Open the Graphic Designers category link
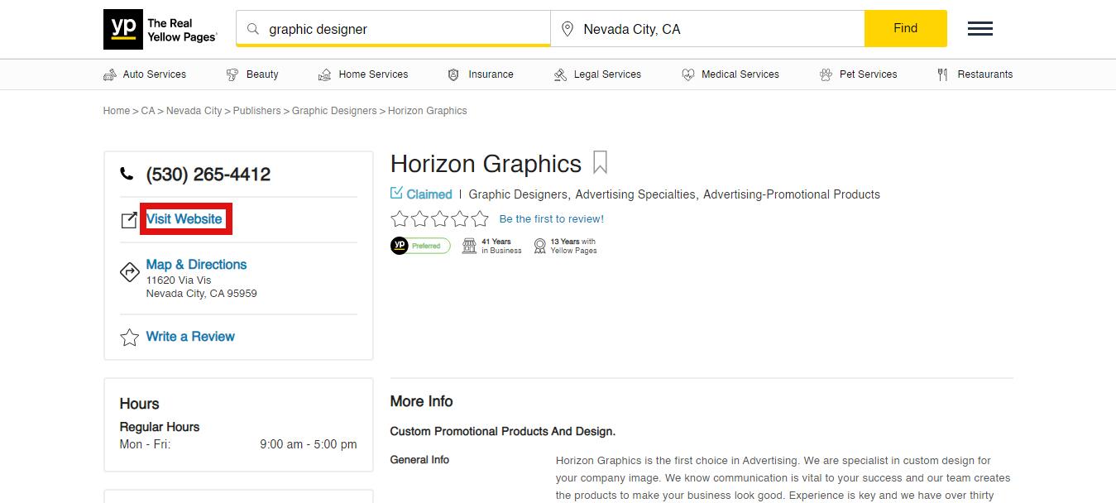This screenshot has height=503, width=1116. click(x=518, y=194)
